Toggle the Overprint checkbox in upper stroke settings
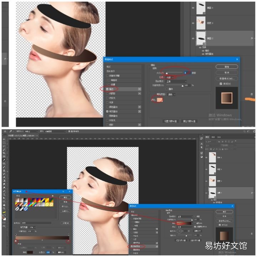257x257 pixels. tap(167, 89)
